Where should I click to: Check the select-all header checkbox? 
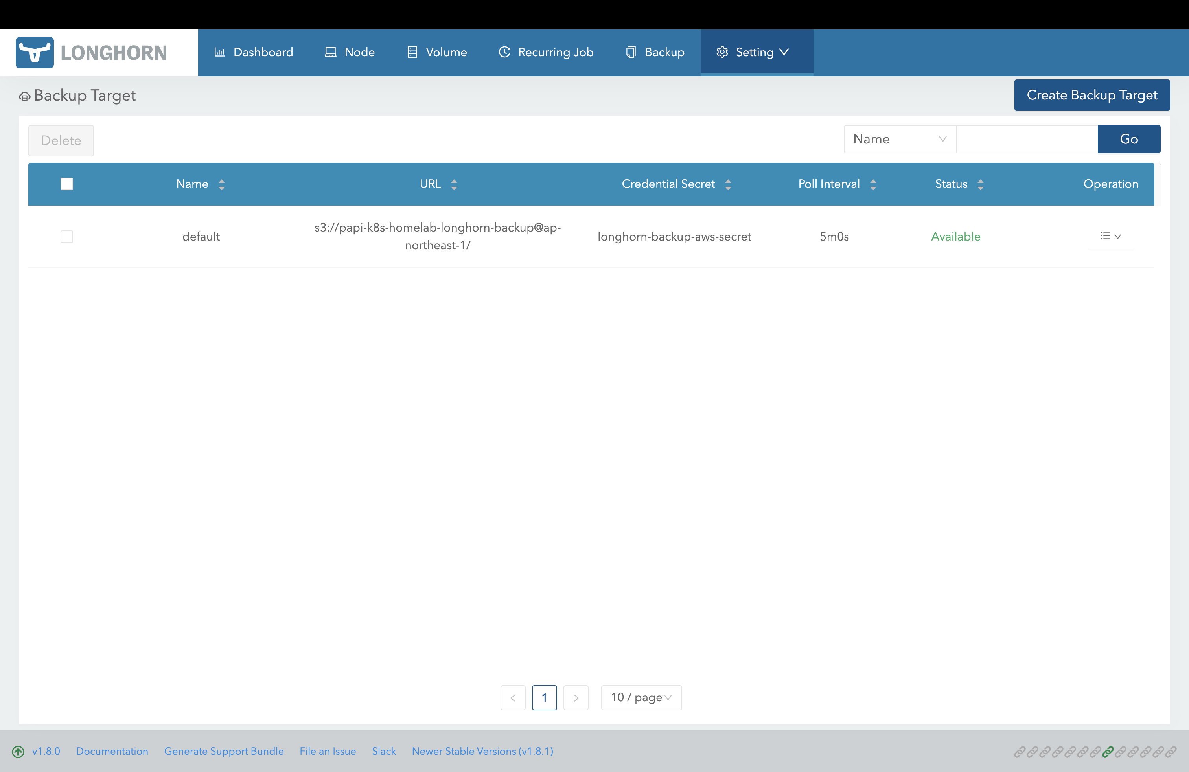point(66,184)
